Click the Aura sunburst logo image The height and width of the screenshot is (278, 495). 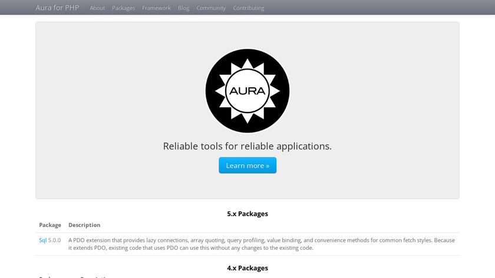[247, 91]
